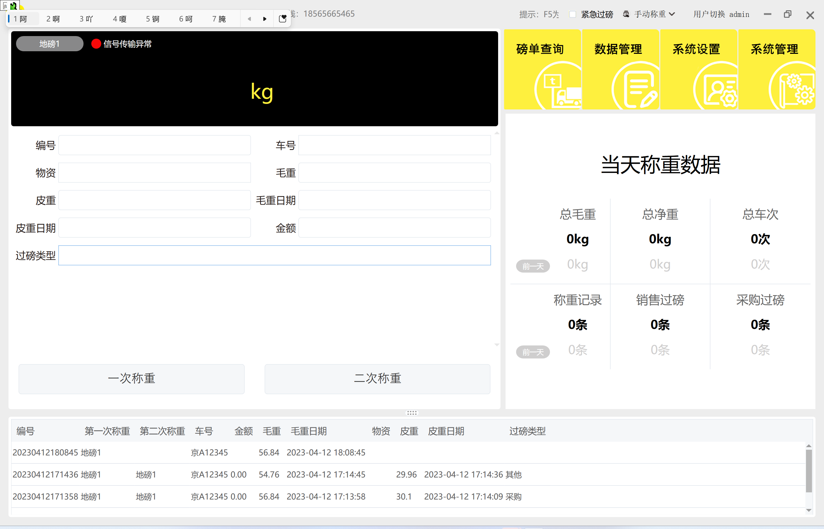Select the 地磅1 scale tab
The image size is (824, 529).
(x=49, y=44)
